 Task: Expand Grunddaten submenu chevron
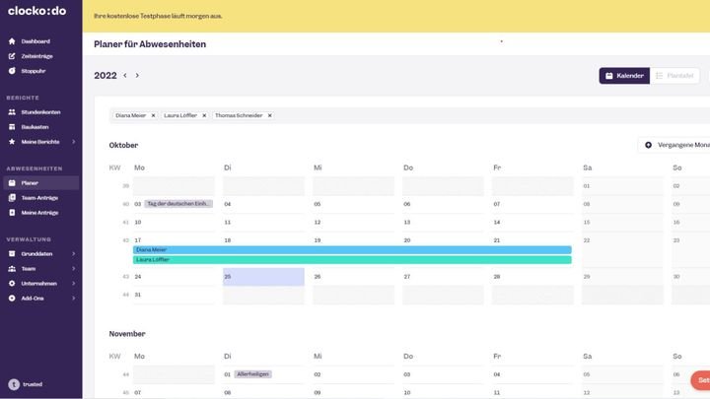[x=74, y=254]
